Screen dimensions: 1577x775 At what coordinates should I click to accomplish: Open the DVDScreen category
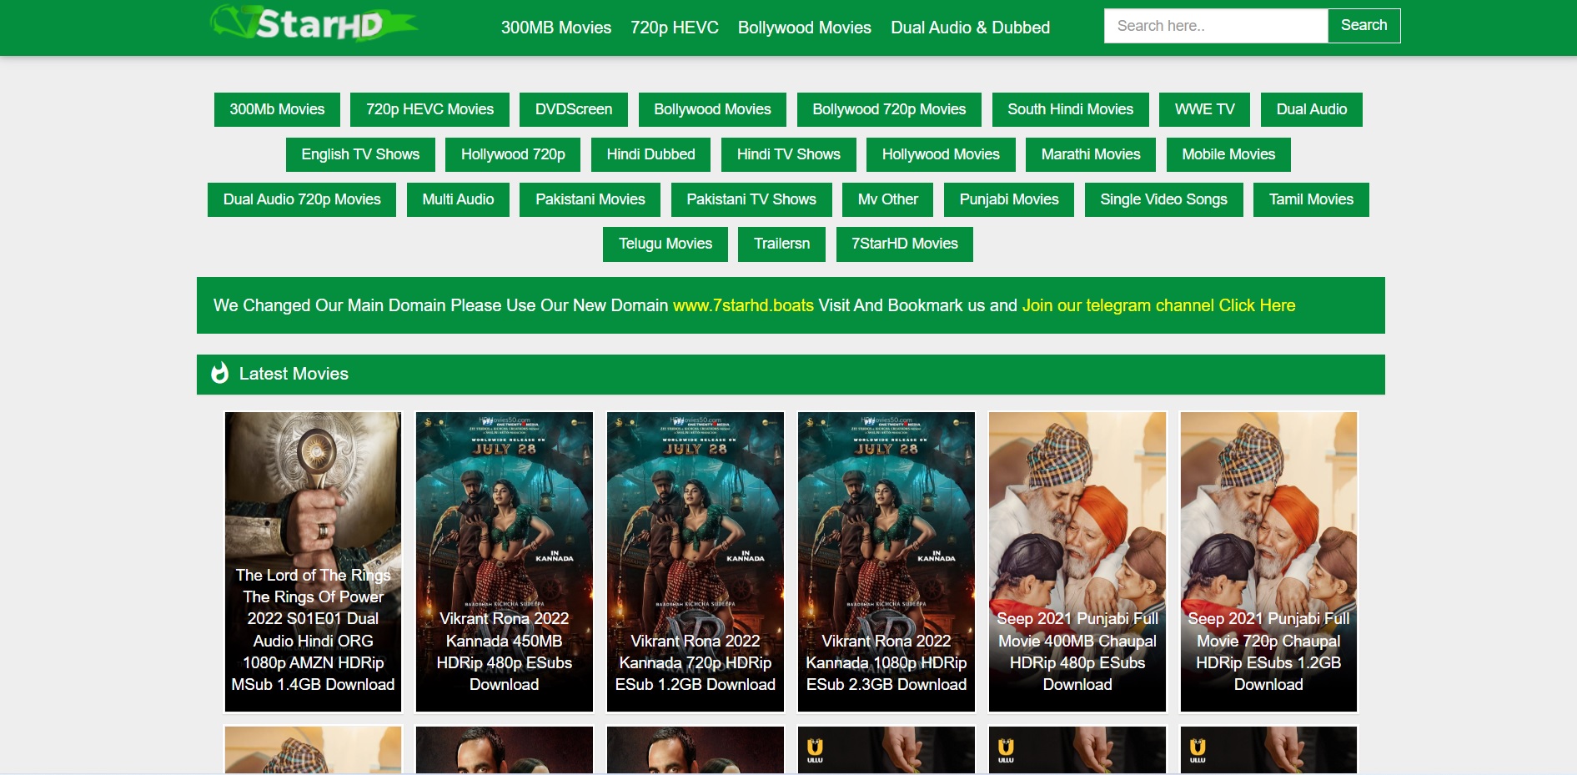tap(574, 109)
